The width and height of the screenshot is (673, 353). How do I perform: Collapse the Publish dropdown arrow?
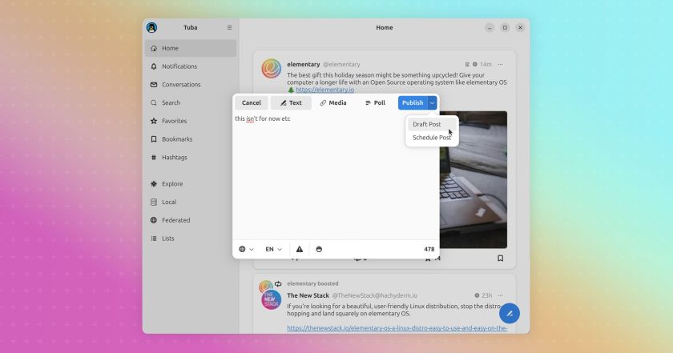tap(432, 103)
